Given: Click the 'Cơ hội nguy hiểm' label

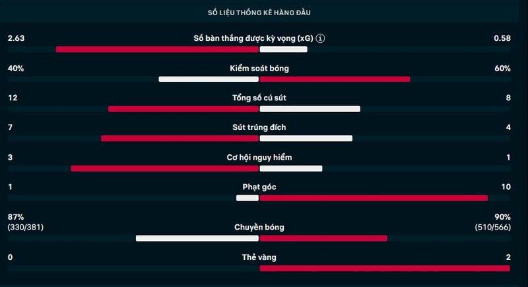Looking at the screenshot, I should pyautogui.click(x=259, y=158).
